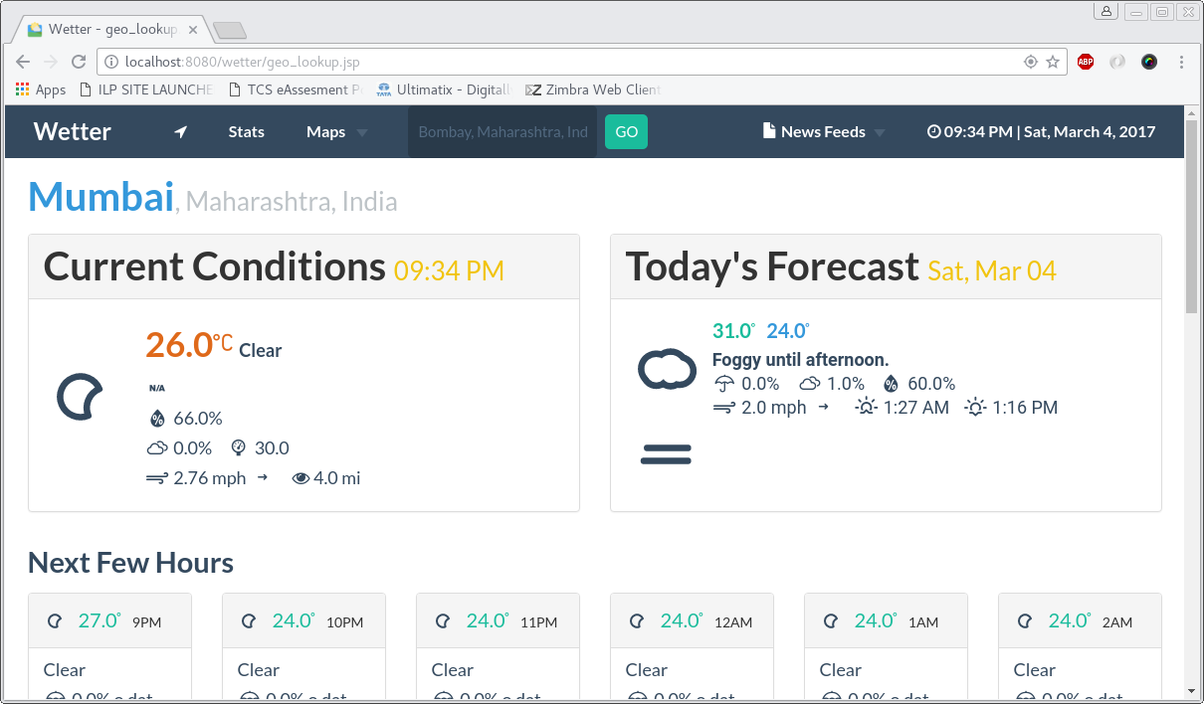Click the sunset icon next to 1:16 PM
Viewport: 1204px width, 704px height.
(976, 407)
